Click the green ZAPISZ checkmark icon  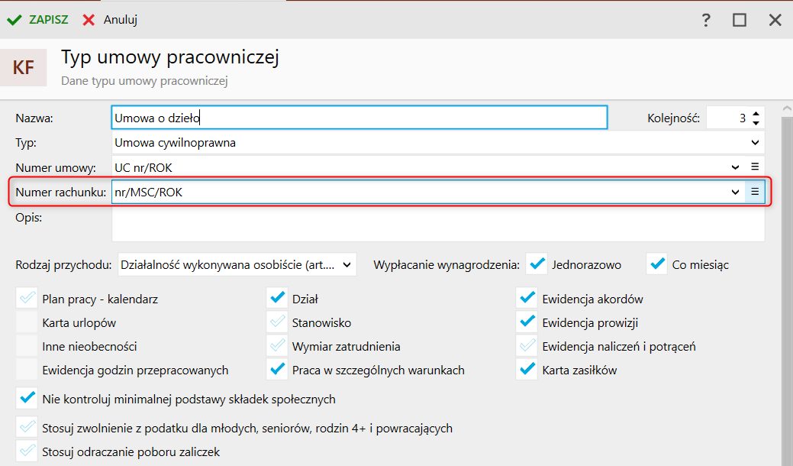pyautogui.click(x=14, y=20)
